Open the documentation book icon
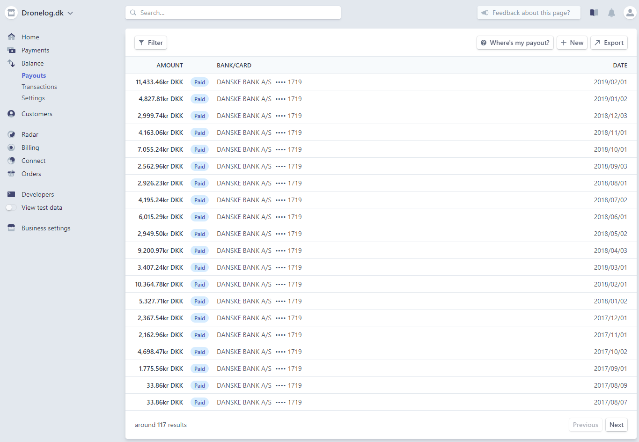The height and width of the screenshot is (442, 639). (x=594, y=13)
